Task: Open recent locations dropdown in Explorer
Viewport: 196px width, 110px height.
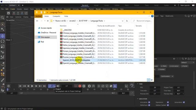Action: coord(45,21)
